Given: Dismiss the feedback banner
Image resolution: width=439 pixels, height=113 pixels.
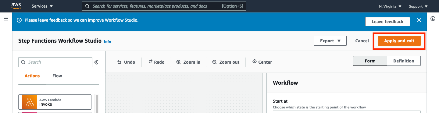Looking at the screenshot, I should click(x=419, y=20).
